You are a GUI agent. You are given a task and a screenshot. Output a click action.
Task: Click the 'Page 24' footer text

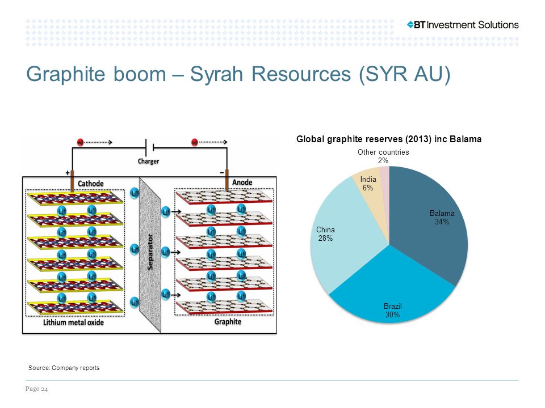point(36,389)
